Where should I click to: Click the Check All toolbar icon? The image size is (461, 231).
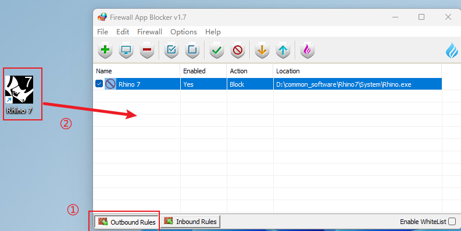click(171, 50)
